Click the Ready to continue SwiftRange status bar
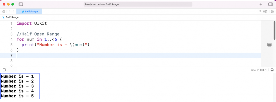276x102 pixels. [138, 4]
